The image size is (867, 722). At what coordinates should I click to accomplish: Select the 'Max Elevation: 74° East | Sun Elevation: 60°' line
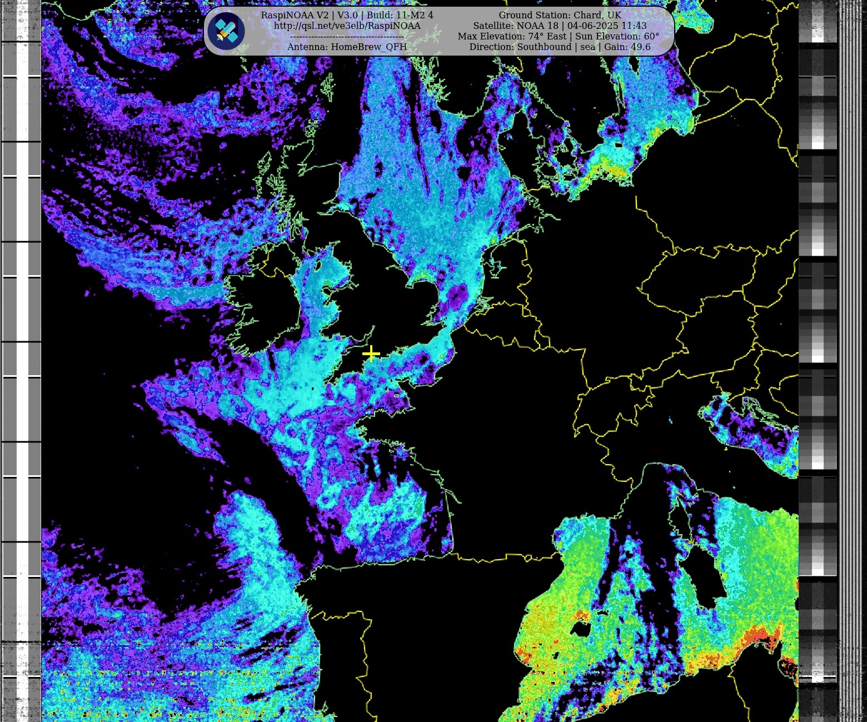[559, 37]
